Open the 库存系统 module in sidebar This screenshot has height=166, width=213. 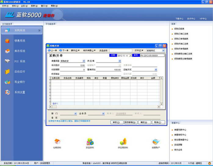[x=20, y=51]
